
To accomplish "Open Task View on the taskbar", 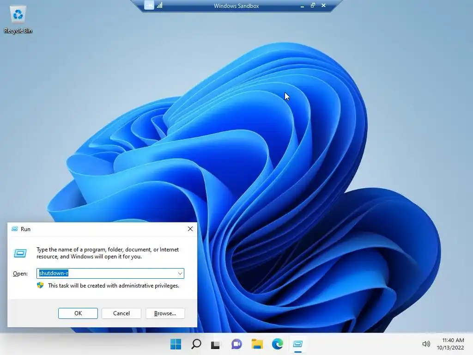I will (215, 344).
